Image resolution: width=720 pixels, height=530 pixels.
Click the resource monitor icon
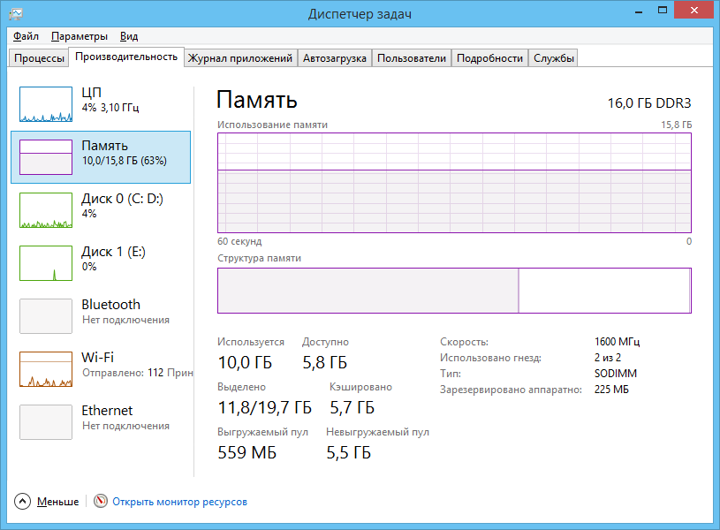[x=101, y=502]
